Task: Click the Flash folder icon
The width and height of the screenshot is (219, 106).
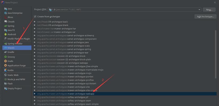Action: click(x=6, y=84)
